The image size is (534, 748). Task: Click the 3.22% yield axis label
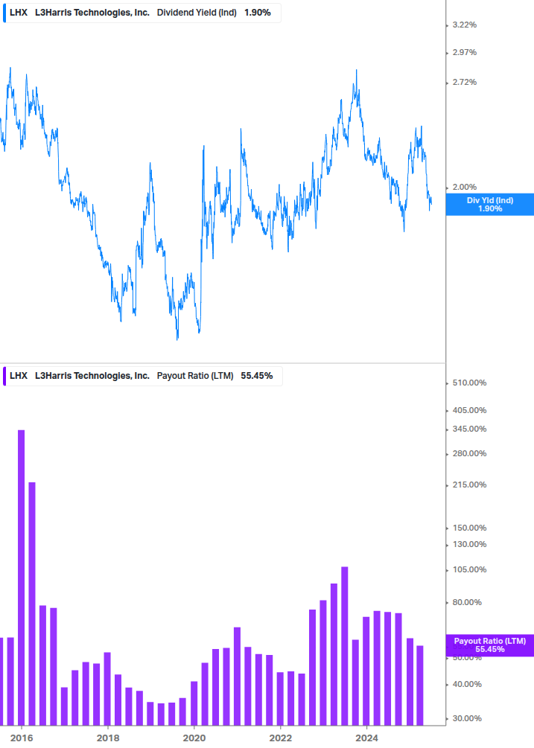pos(464,25)
